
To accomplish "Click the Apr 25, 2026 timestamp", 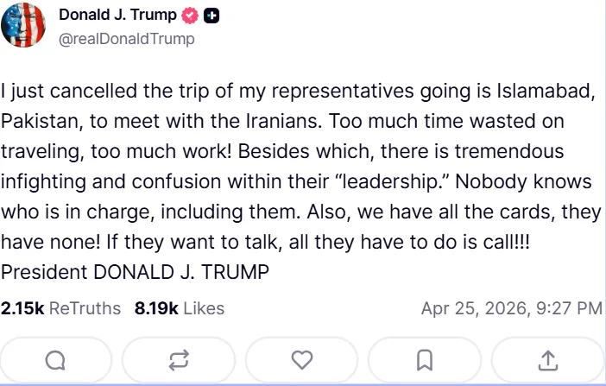I will pos(511,308).
